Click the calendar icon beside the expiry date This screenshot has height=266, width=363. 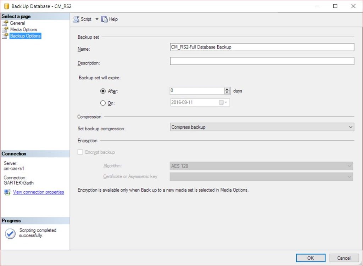tap(221, 102)
